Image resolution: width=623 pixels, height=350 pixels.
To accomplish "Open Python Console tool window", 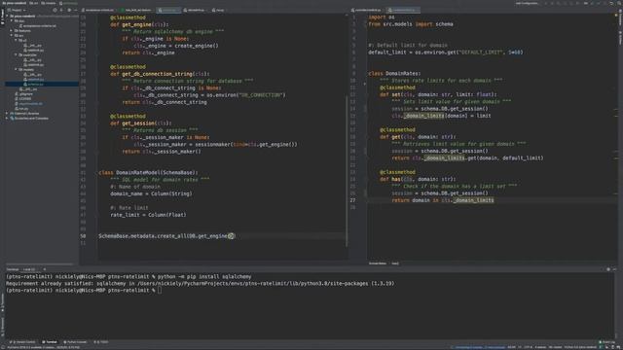I will pos(75,341).
